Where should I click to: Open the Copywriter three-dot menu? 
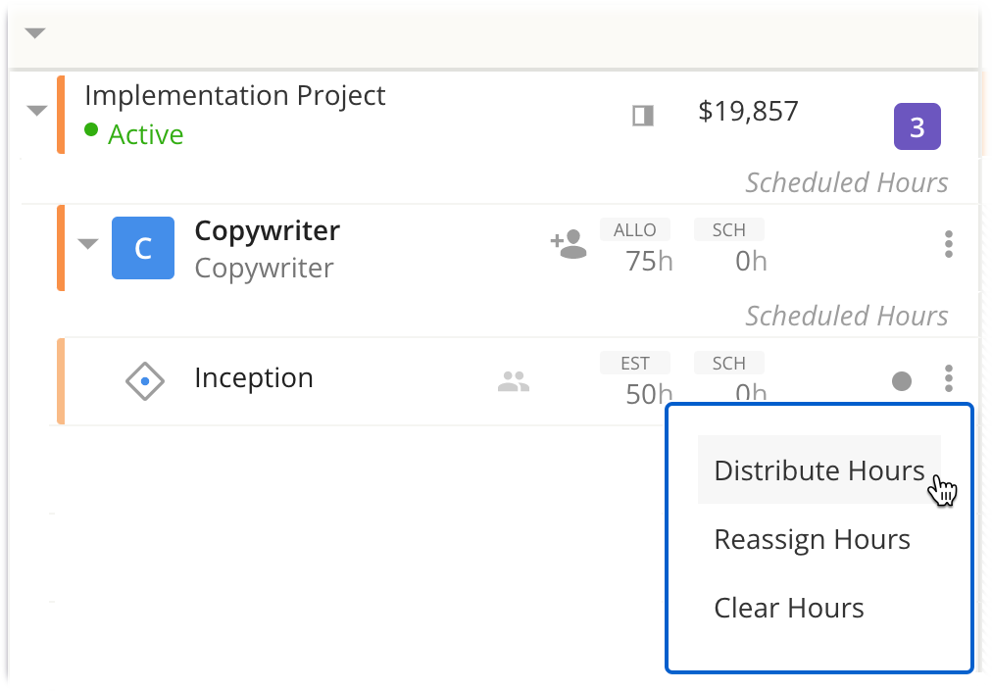(x=948, y=244)
